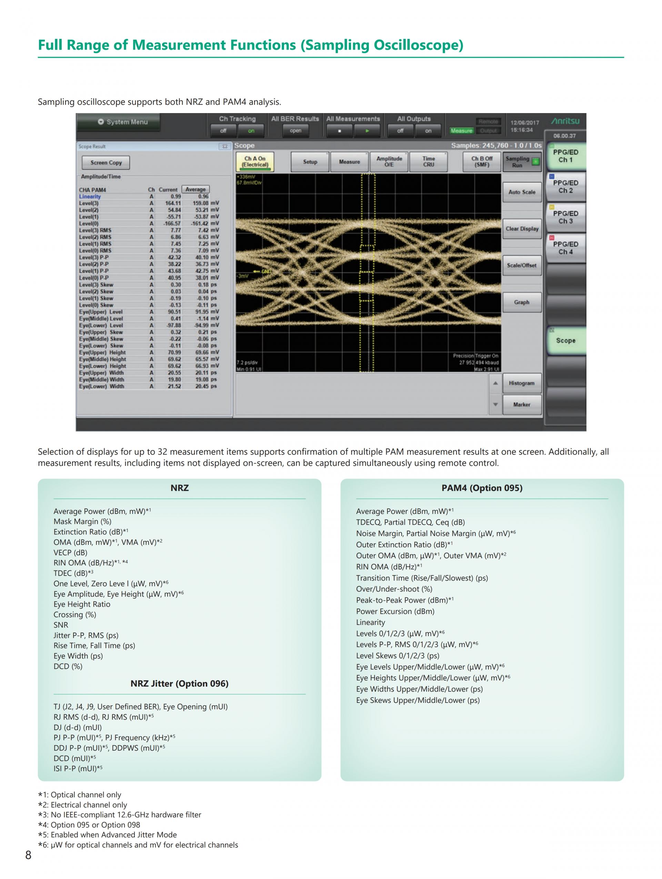Turn Ch Tracking off
Image resolution: width=662 pixels, height=879 pixels.
223,131
